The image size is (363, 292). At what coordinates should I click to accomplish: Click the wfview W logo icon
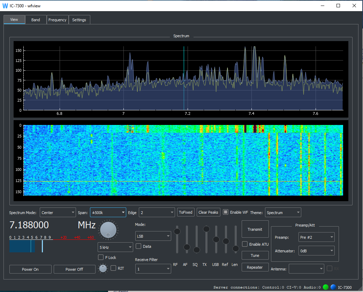[5, 6]
